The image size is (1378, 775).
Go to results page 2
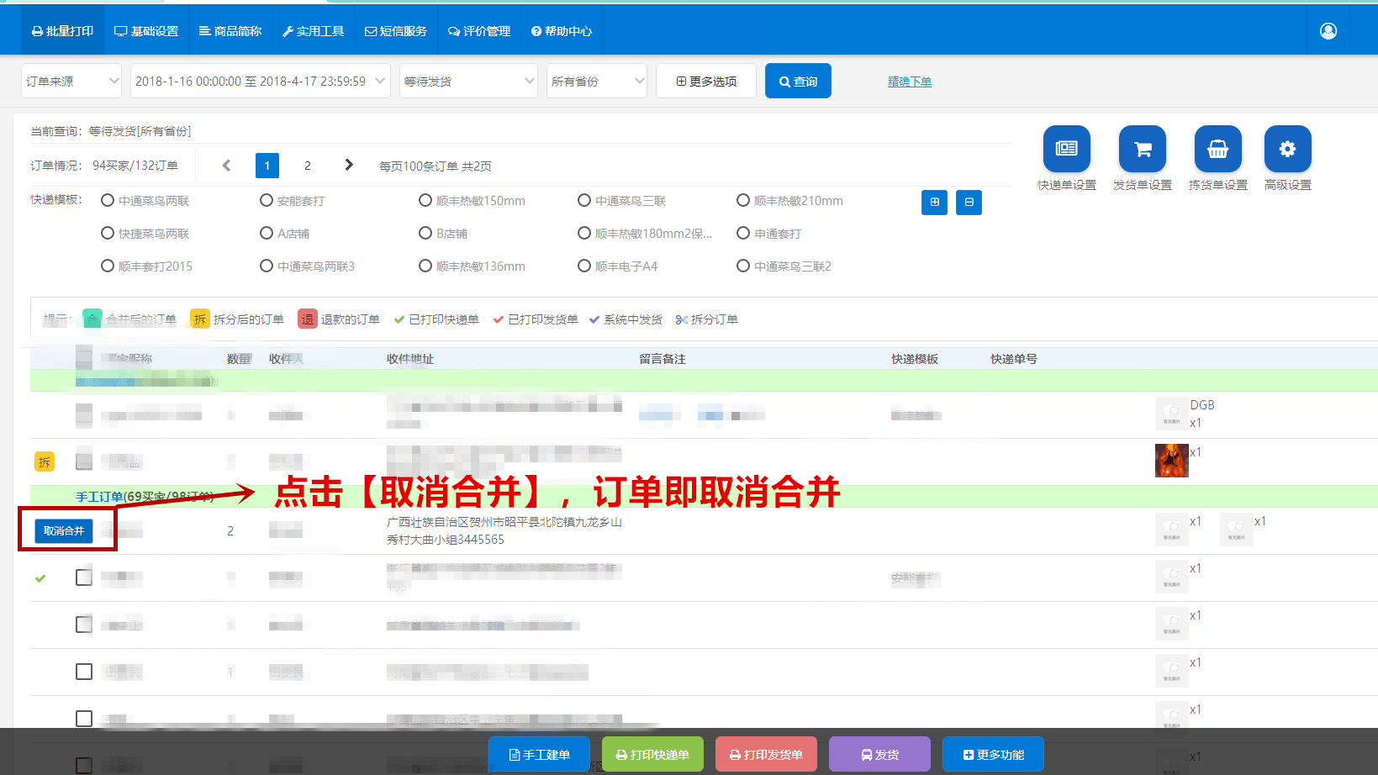307,165
